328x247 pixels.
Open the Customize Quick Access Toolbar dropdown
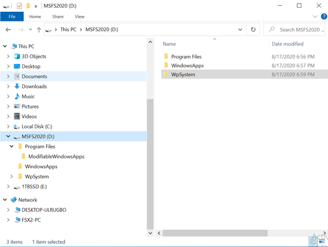[x=36, y=6]
